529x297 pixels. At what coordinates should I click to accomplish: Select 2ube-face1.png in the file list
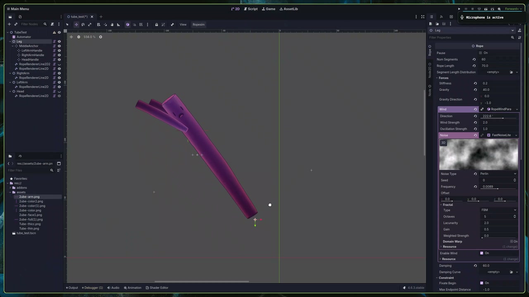pos(30,215)
